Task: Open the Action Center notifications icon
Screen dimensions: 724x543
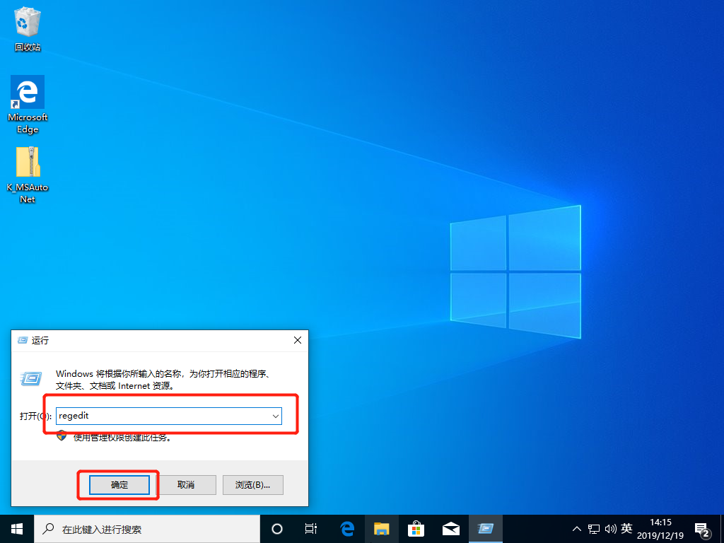Action: point(702,528)
